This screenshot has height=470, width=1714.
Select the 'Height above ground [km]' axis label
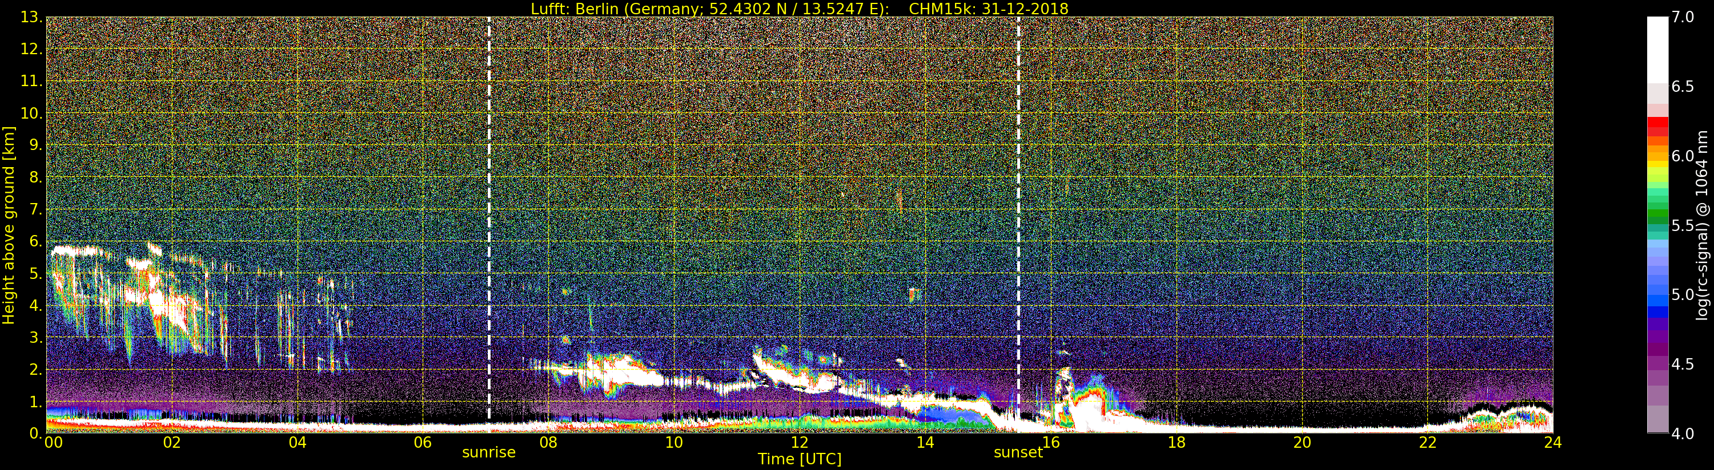[9, 225]
